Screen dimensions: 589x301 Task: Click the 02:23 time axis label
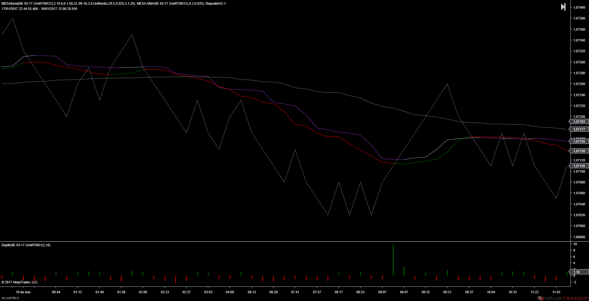coord(165,292)
